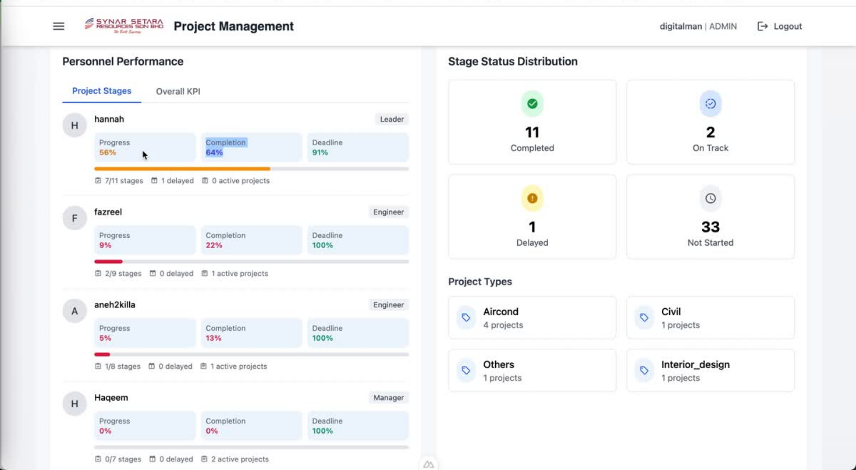Click the digitalman ADMIN account label
856x470 pixels.
pos(698,26)
